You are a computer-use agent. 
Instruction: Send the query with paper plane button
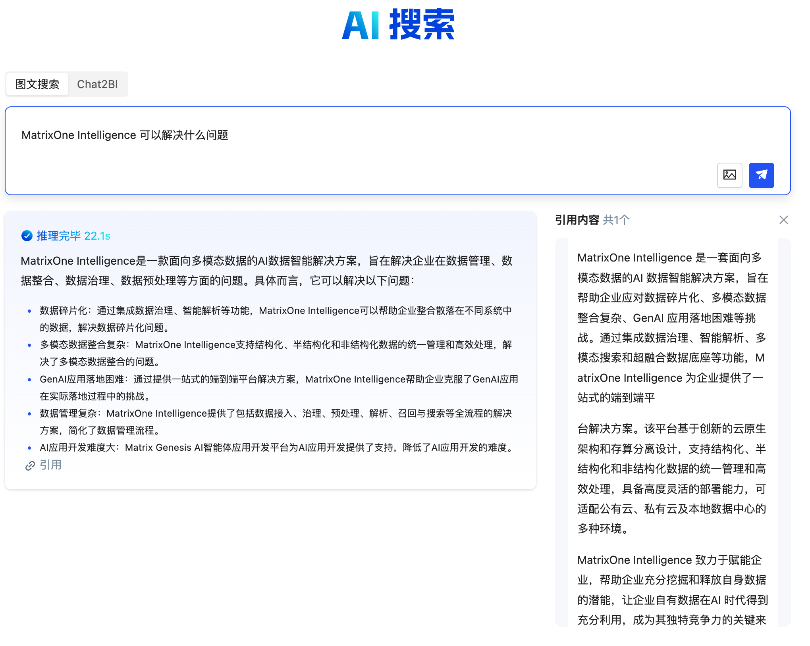coord(761,175)
